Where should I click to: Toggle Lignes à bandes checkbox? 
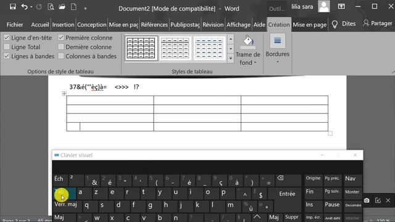[7, 56]
